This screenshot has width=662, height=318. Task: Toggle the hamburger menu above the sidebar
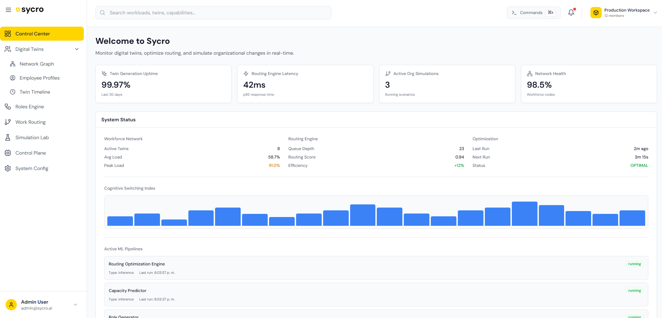click(8, 9)
